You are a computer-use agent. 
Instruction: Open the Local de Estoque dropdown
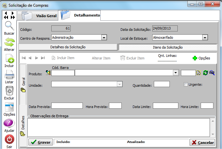[x=205, y=37]
